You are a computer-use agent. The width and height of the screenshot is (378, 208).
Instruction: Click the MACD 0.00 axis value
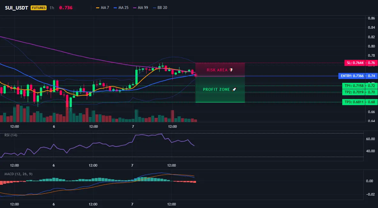click(370, 181)
